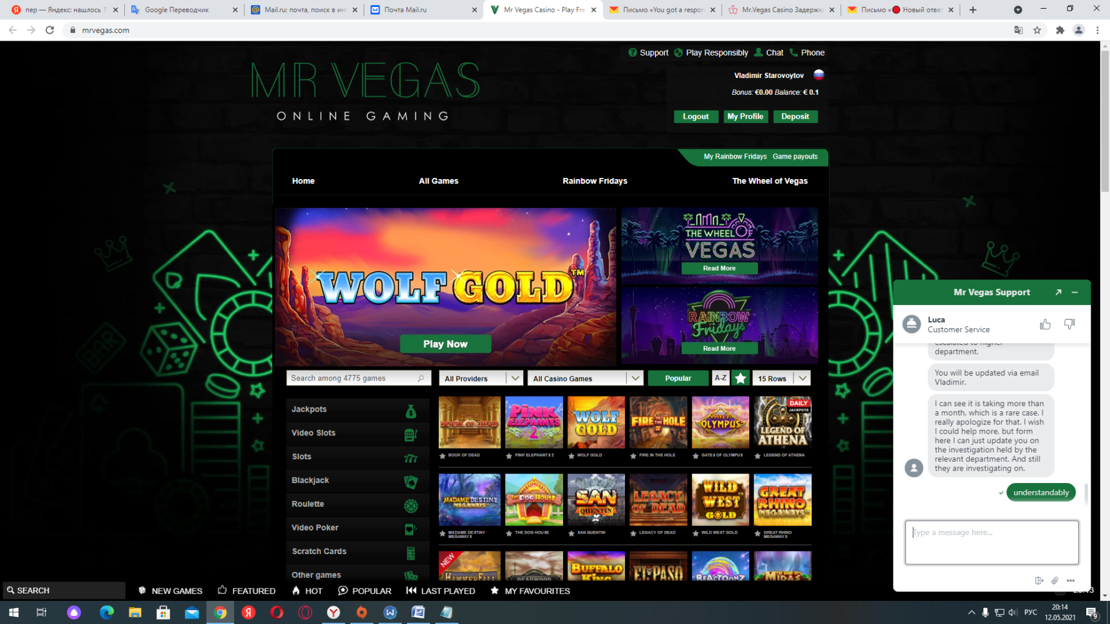
Task: Open the Wild West Gold game thumbnail
Action: pos(720,500)
